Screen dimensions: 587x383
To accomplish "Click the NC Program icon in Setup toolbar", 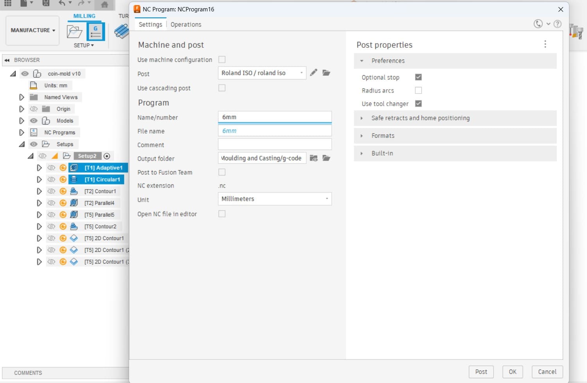I will (x=95, y=31).
